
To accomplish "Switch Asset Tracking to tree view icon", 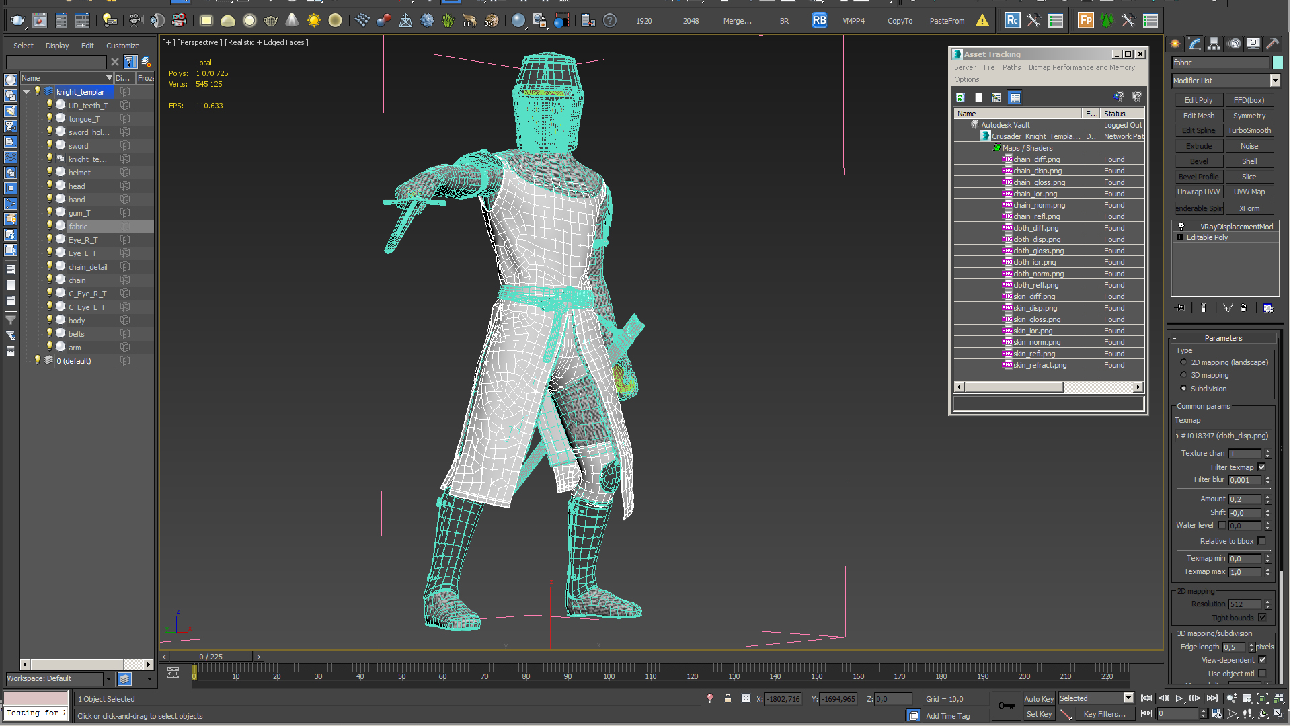I will pyautogui.click(x=996, y=97).
